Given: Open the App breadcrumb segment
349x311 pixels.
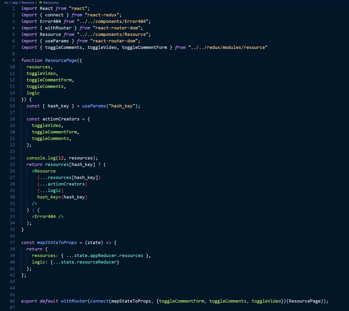Looking at the screenshot, I should 15,3.
